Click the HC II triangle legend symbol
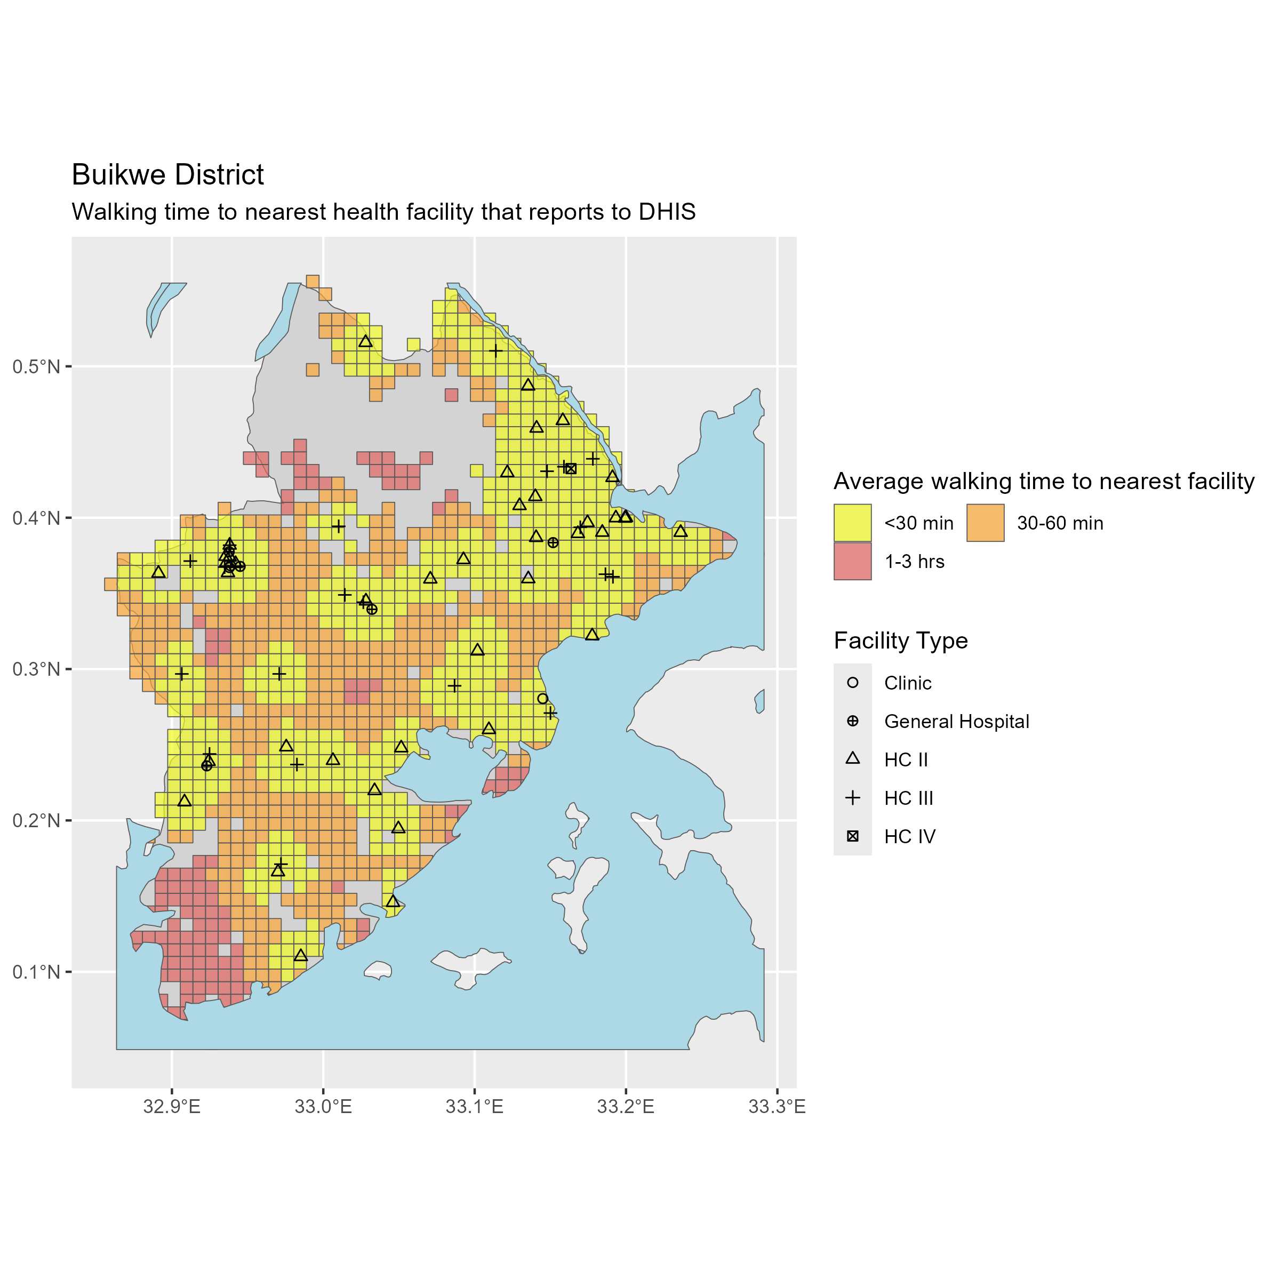 pyautogui.click(x=853, y=758)
